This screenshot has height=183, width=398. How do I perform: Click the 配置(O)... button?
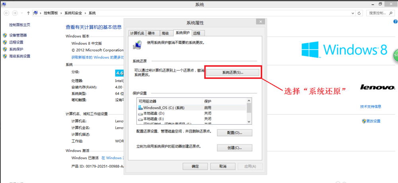(x=235, y=132)
